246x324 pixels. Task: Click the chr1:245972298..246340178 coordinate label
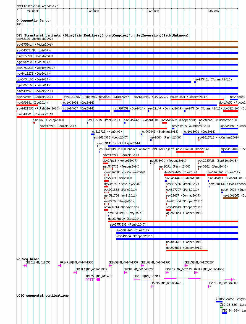[37, 6]
